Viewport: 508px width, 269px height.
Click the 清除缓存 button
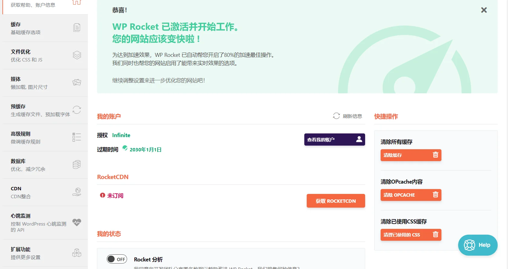coord(411,155)
